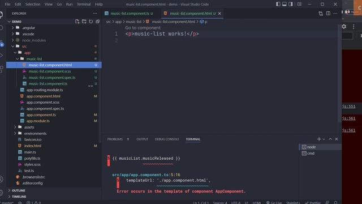Viewport: 362px width, 204px height.
Task: Click the Go to component code lens
Action: click(143, 28)
